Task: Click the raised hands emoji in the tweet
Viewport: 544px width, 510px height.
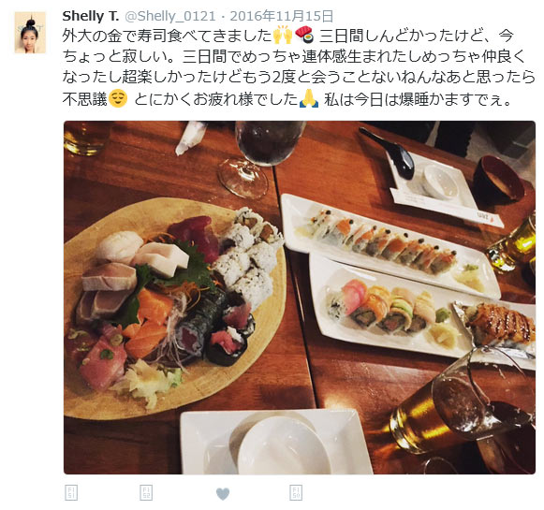Action: click(x=283, y=36)
